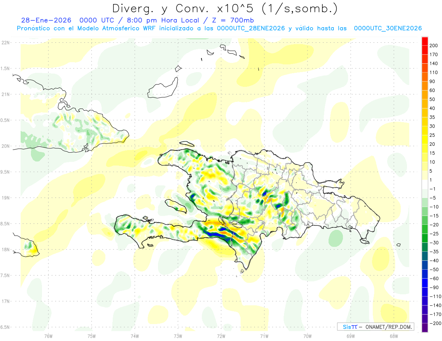Click the initialization time '0000UTC_28ENE2026'

click(250, 28)
